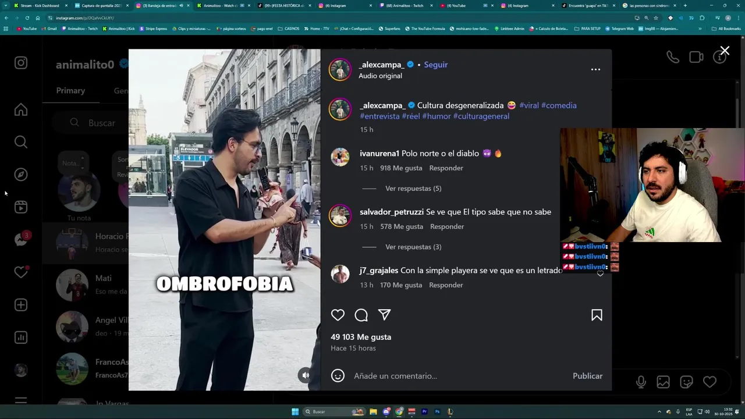Open the 'All Bookmarks' folder

[726, 29]
